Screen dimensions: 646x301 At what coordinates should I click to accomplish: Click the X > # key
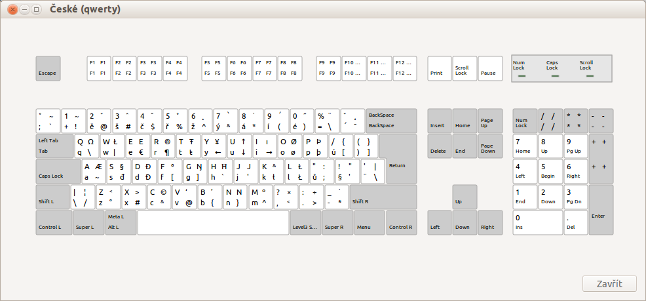click(134, 197)
